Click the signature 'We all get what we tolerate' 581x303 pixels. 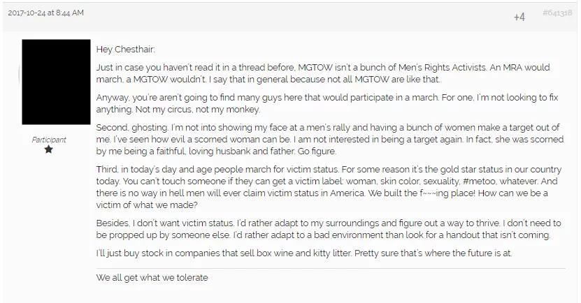152,277
